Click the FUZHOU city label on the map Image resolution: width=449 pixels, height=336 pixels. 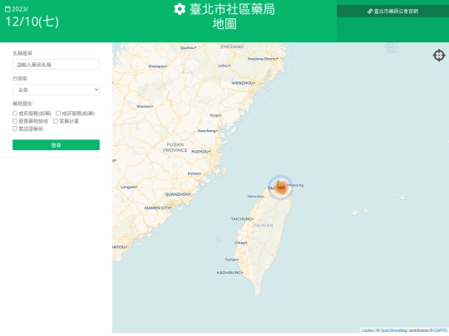coord(200,152)
